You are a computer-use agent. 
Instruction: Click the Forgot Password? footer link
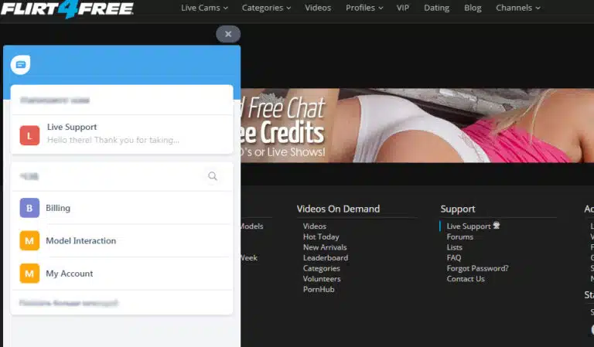coord(477,268)
